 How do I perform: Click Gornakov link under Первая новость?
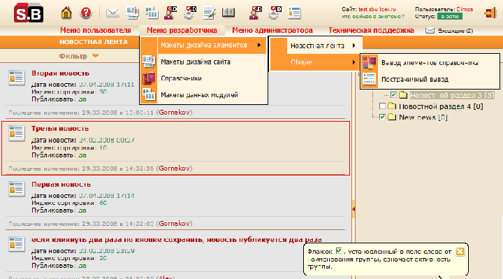tap(174, 224)
